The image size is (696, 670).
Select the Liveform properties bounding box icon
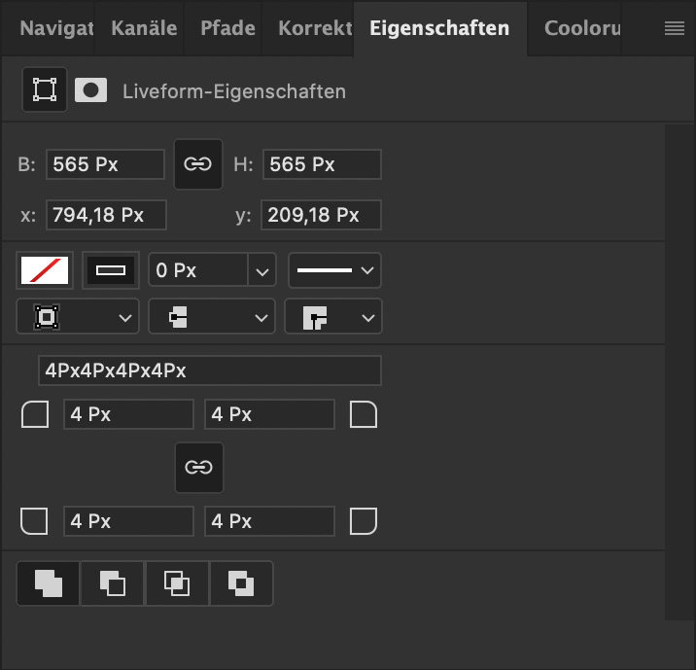(x=45, y=89)
